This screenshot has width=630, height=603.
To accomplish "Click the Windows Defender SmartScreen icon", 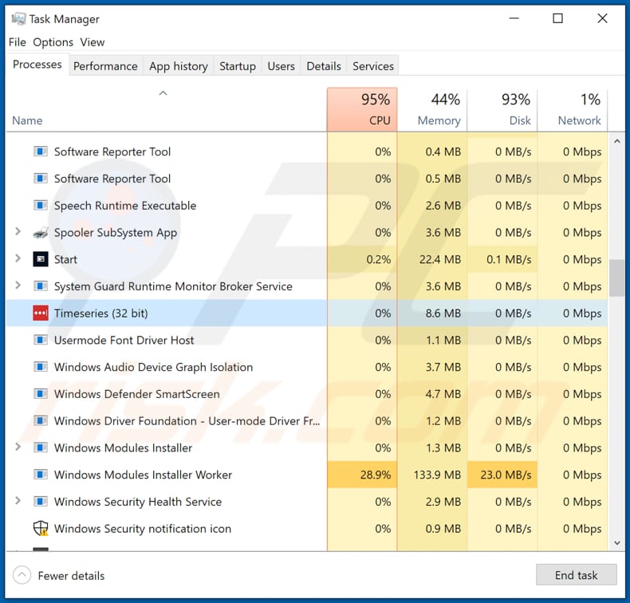I will pyautogui.click(x=41, y=394).
